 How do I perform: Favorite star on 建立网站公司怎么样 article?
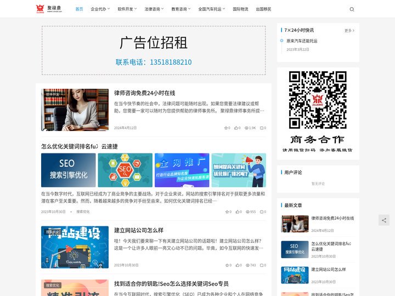click(227, 265)
